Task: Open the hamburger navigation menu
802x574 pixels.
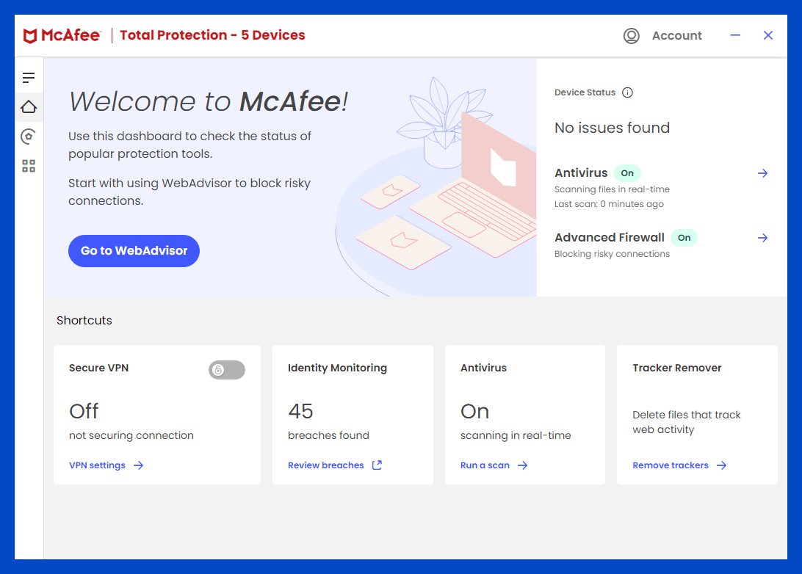Action: (29, 76)
